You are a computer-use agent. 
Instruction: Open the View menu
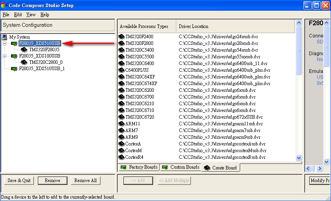point(31,15)
